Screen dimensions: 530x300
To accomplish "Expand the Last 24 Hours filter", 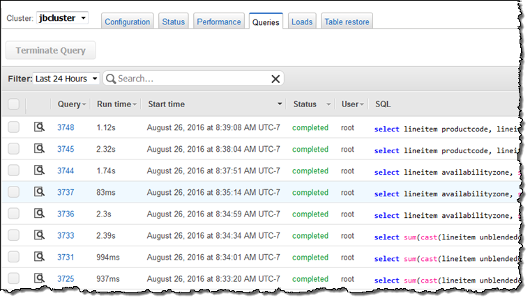I will click(x=67, y=79).
